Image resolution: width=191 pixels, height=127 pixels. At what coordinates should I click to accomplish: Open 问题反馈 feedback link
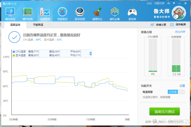(159, 3)
